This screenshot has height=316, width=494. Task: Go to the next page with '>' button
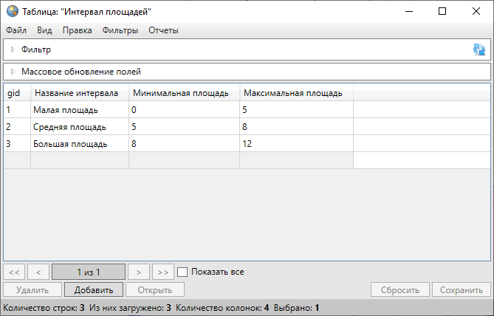click(138, 272)
